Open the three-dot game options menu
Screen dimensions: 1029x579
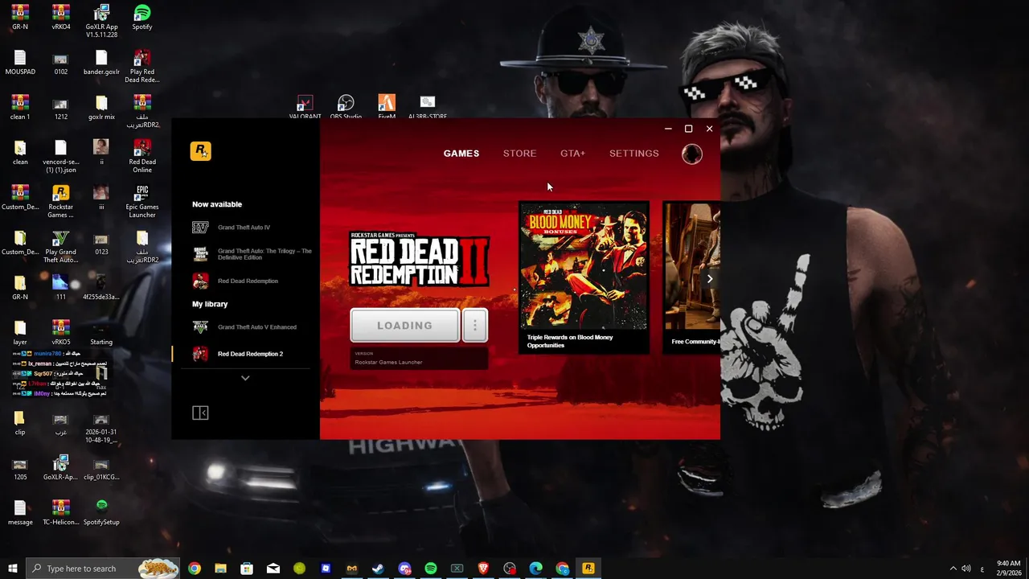click(474, 326)
